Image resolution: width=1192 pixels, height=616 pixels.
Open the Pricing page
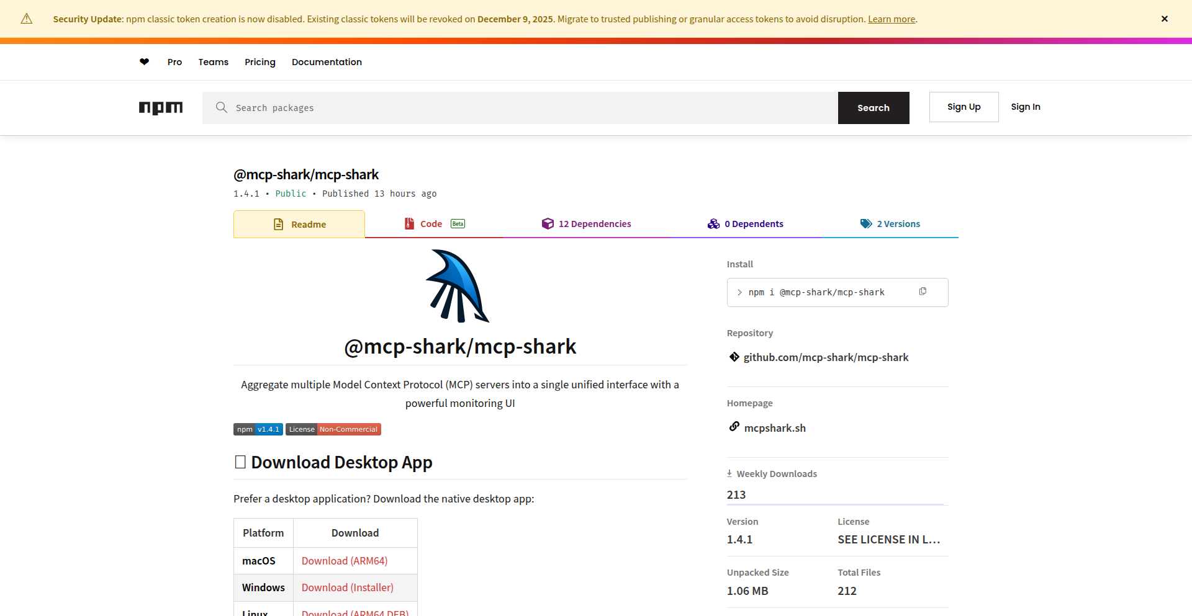click(260, 61)
